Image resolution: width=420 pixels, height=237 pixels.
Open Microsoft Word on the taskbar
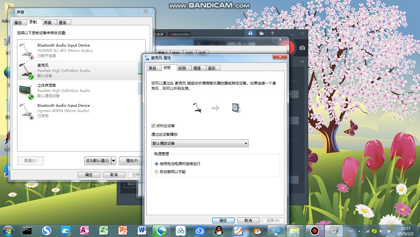point(142,231)
